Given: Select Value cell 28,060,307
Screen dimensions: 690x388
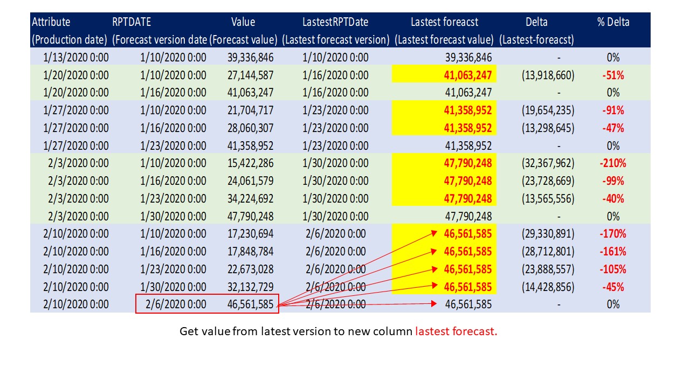Looking at the screenshot, I should coord(251,128).
